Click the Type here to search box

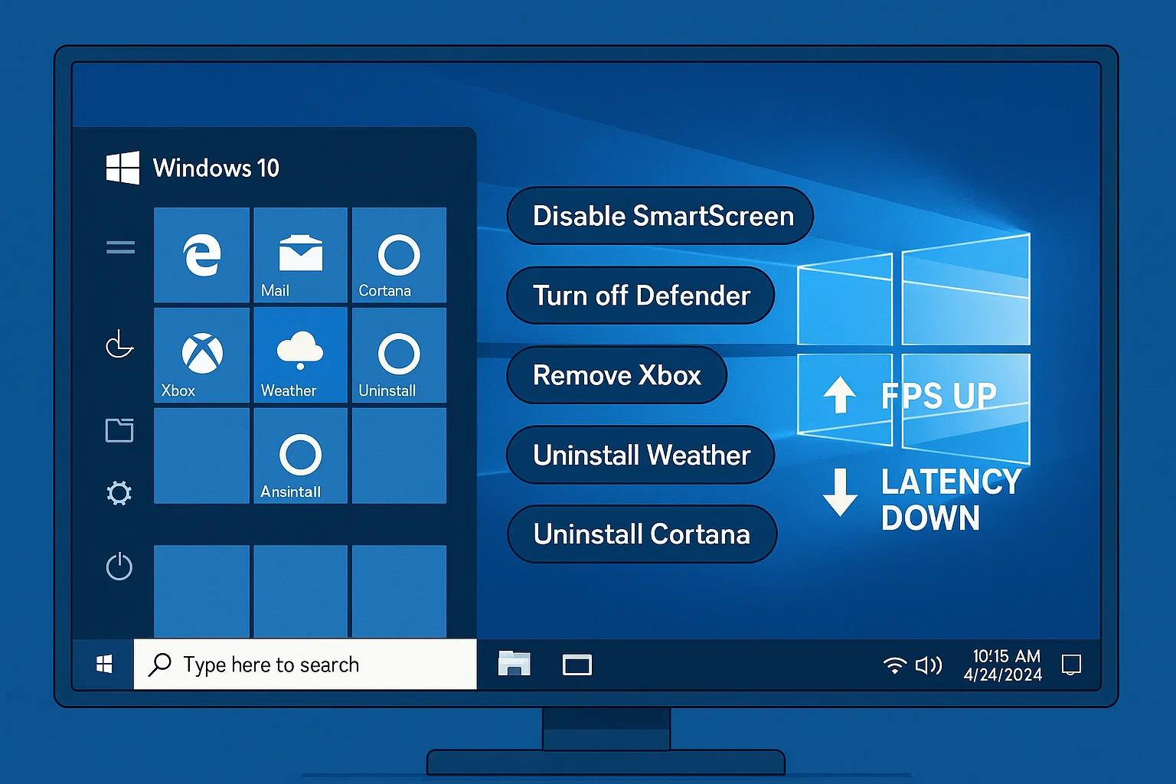click(x=305, y=665)
